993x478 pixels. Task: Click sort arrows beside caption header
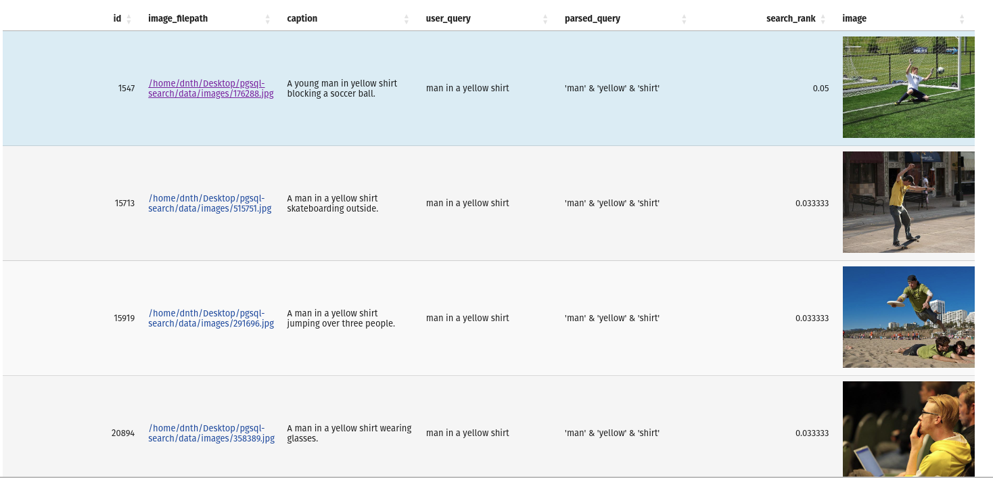point(407,19)
